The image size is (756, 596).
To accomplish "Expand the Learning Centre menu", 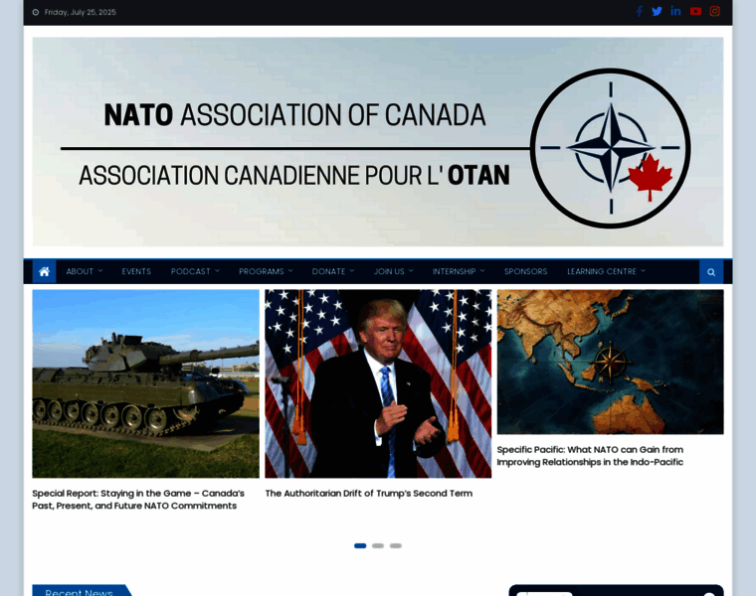I will 606,271.
